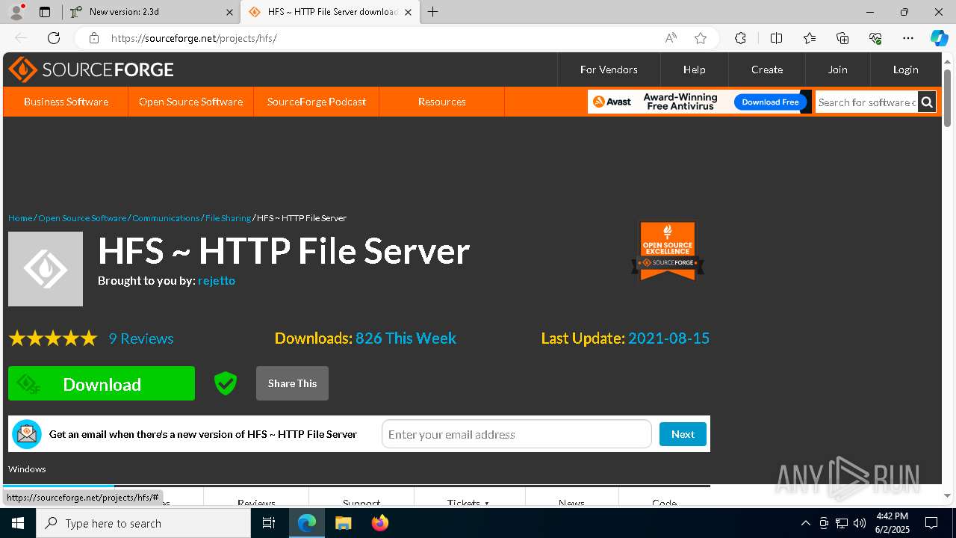Refresh the current page
The height and width of the screenshot is (538, 956).
54,38
